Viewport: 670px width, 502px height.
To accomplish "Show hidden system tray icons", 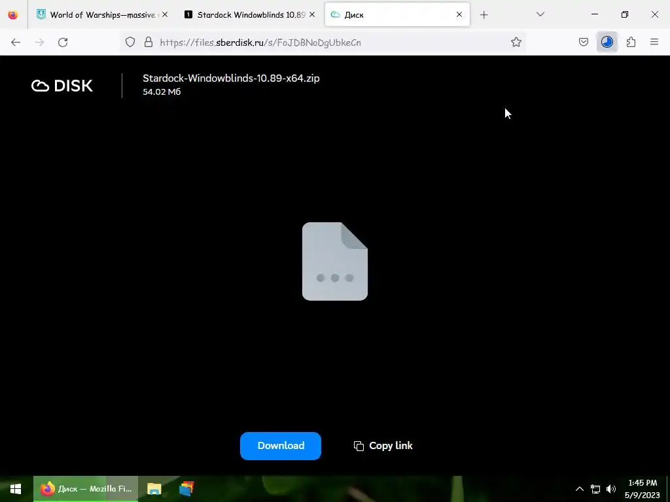I will pos(580,489).
